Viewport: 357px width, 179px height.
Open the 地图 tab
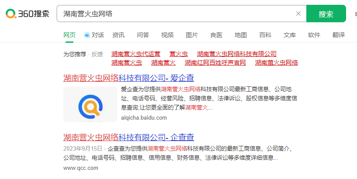tap(241, 35)
